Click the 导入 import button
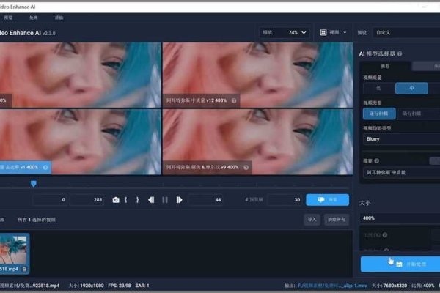The height and width of the screenshot is (293, 440). [312, 220]
